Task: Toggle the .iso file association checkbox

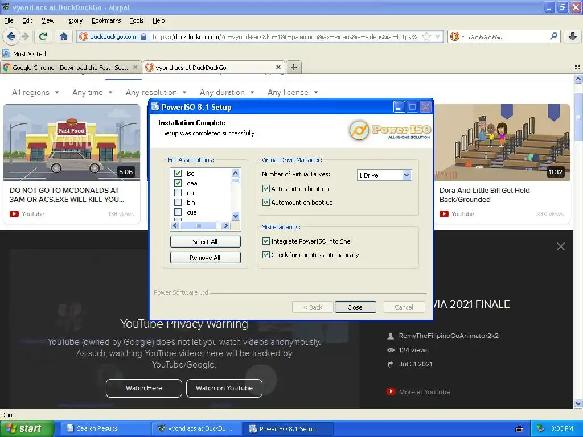Action: click(x=178, y=174)
